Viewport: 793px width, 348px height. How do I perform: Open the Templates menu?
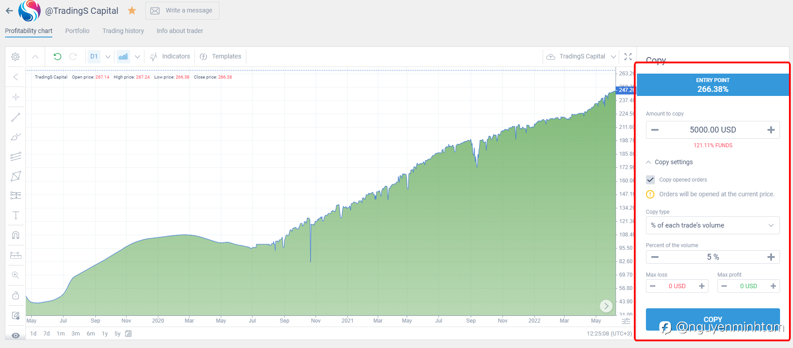coord(220,57)
